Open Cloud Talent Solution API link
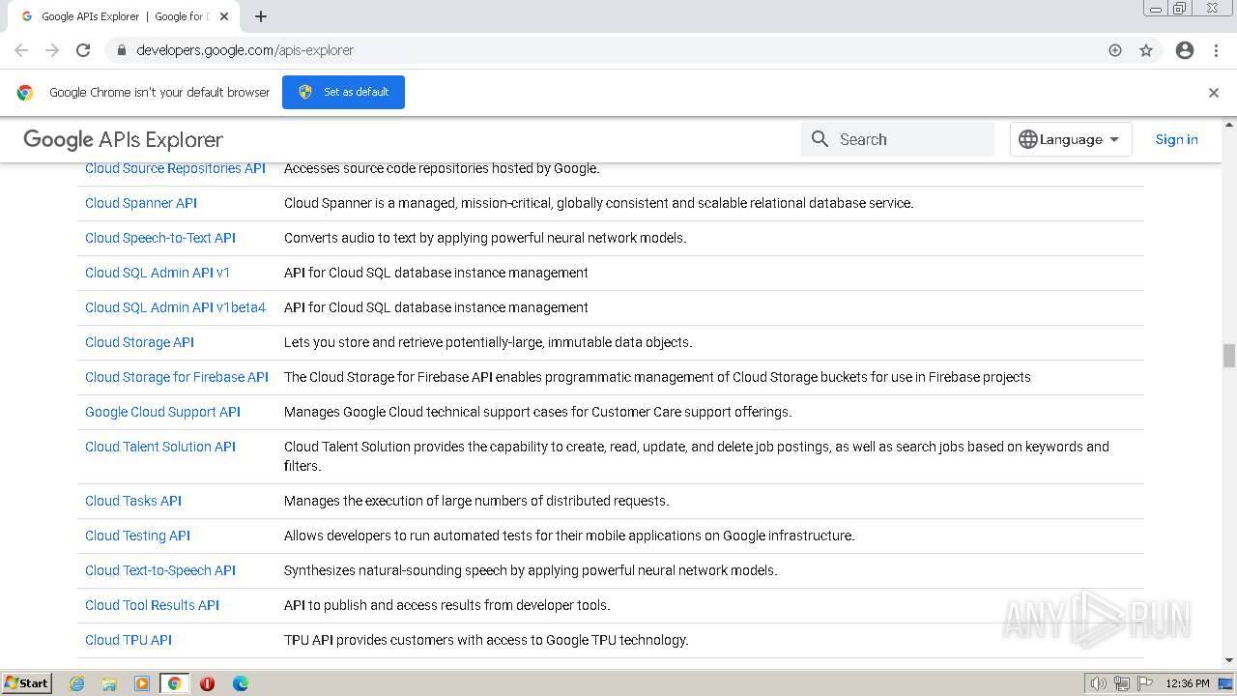 coord(160,447)
